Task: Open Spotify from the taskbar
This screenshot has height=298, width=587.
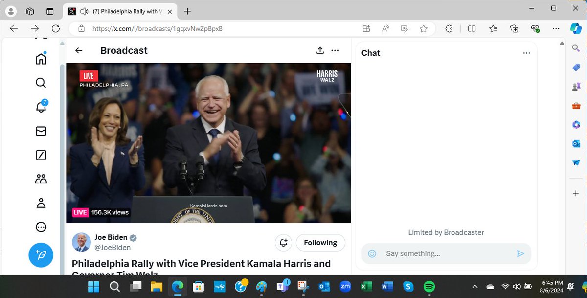Action: [429, 287]
